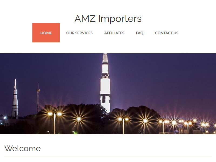216x162 pixels.
Task: Click the AMZ Importers site title
Action: pyautogui.click(x=108, y=19)
